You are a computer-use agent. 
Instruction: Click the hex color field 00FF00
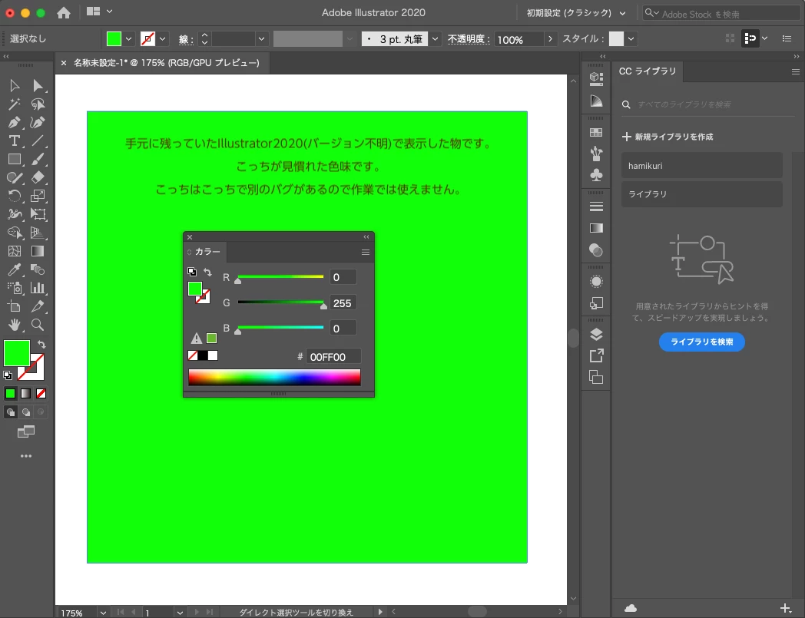[333, 357]
